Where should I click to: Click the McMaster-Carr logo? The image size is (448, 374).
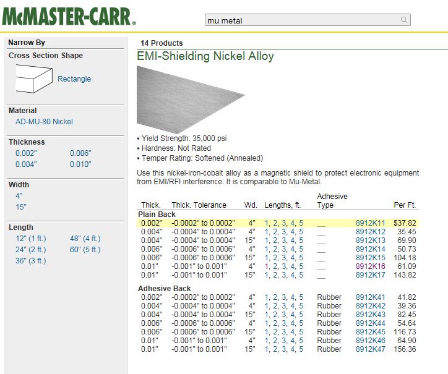click(x=69, y=16)
